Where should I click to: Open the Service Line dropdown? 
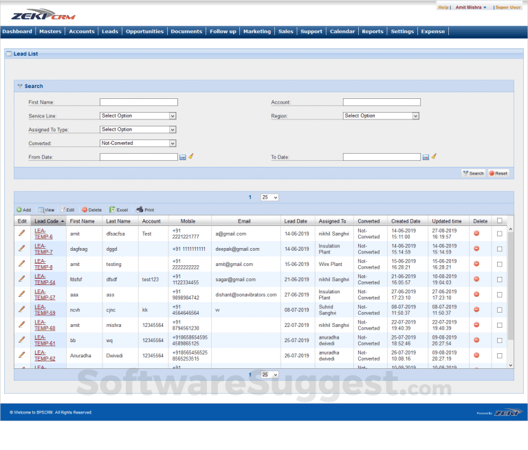pyautogui.click(x=138, y=116)
